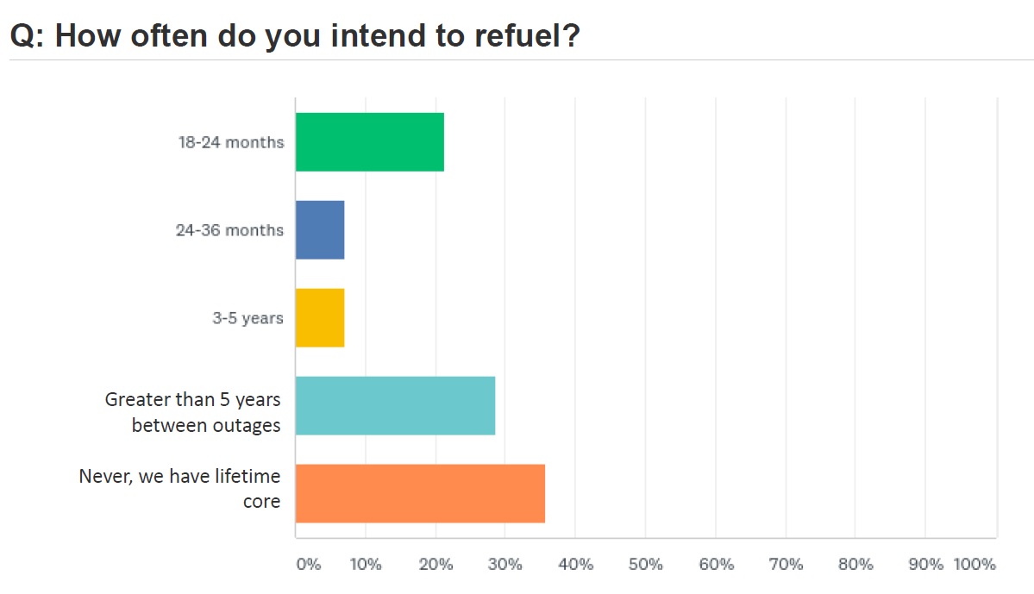Click the 70% x-axis tick label
Viewport: 1034px width, 594px height.
click(x=786, y=565)
